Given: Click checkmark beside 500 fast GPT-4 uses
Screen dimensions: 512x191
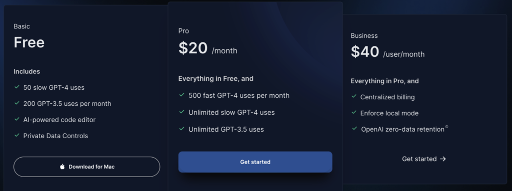Looking at the screenshot, I should click(x=182, y=95).
